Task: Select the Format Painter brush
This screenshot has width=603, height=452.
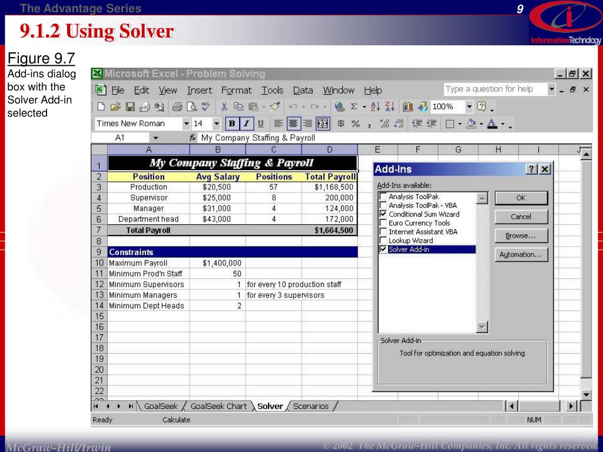Action: (x=274, y=107)
